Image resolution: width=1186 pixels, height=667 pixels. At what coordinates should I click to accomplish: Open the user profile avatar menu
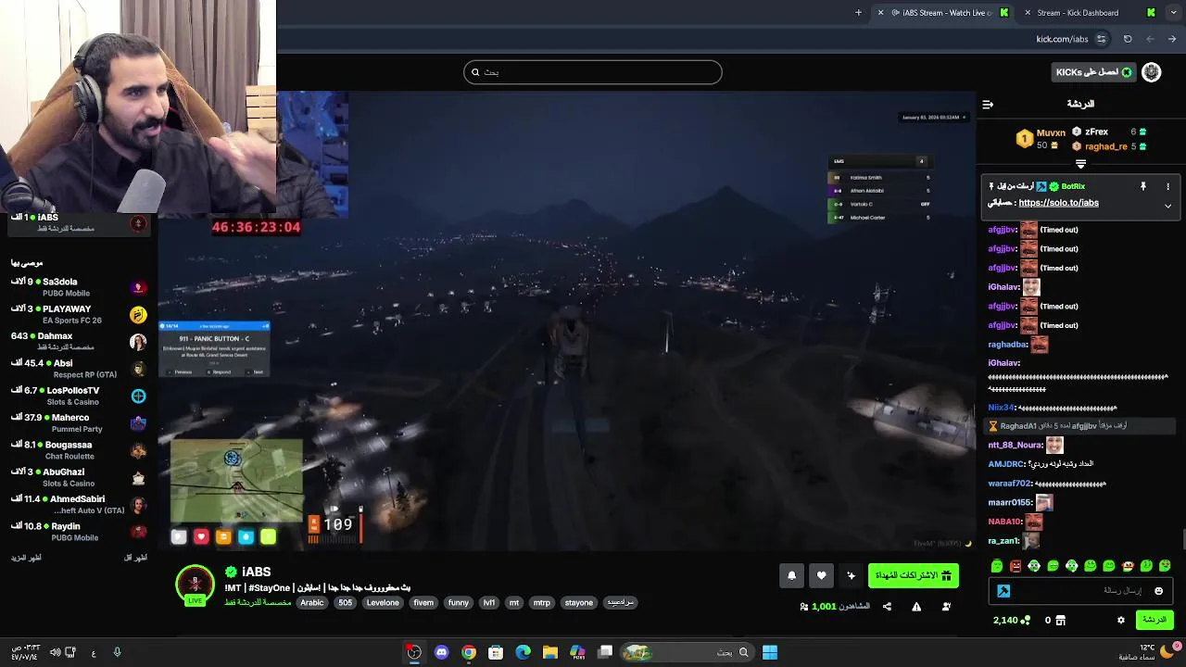1151,72
